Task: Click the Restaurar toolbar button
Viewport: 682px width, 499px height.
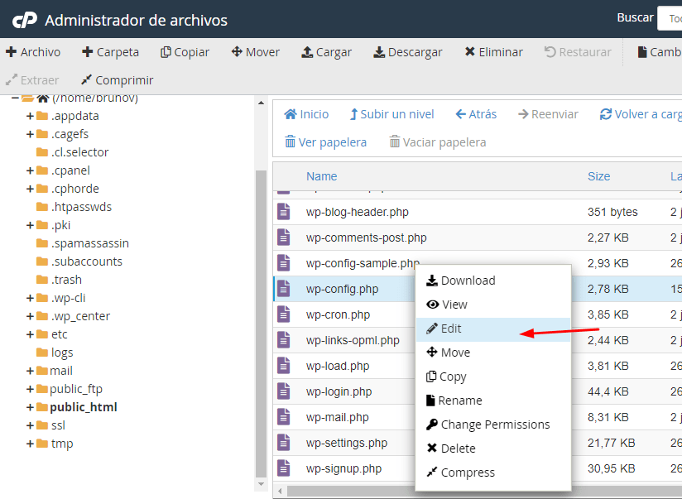Action: coord(578,52)
